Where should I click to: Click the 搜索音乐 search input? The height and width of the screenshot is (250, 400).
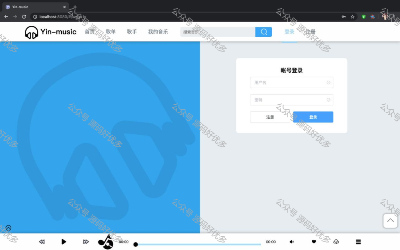point(218,32)
